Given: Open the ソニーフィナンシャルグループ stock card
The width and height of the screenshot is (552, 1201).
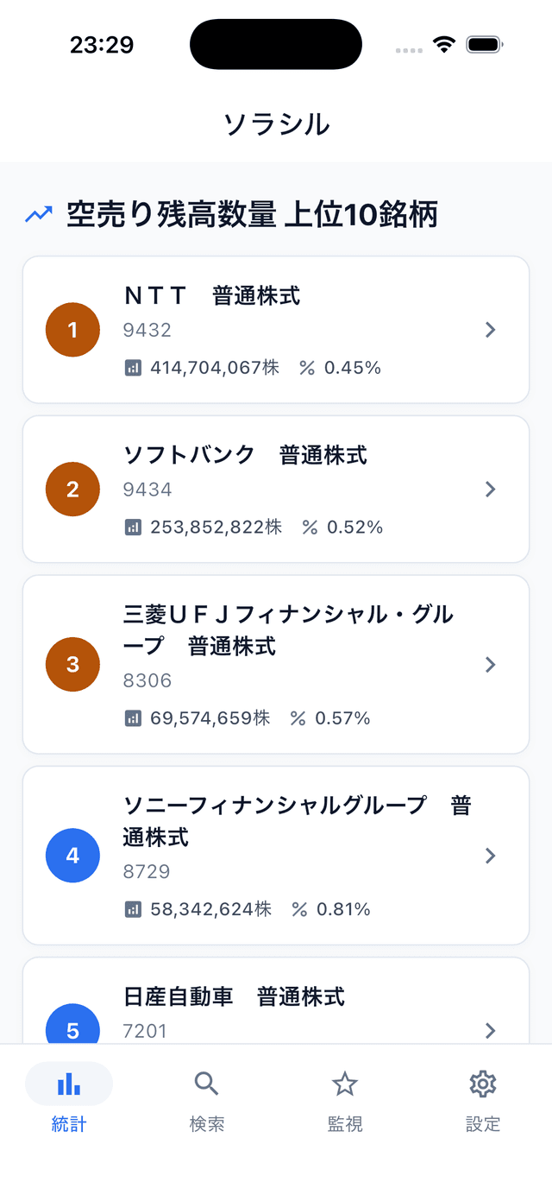Looking at the screenshot, I should point(276,856).
